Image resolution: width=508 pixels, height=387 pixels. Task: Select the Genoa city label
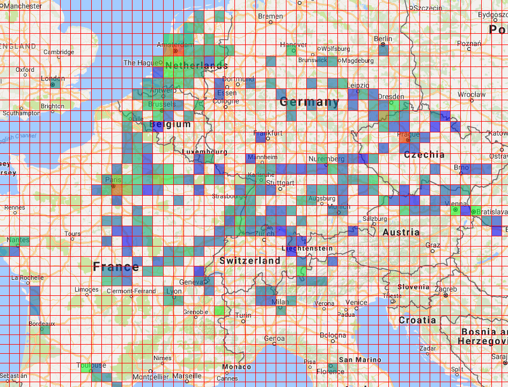click(x=275, y=338)
